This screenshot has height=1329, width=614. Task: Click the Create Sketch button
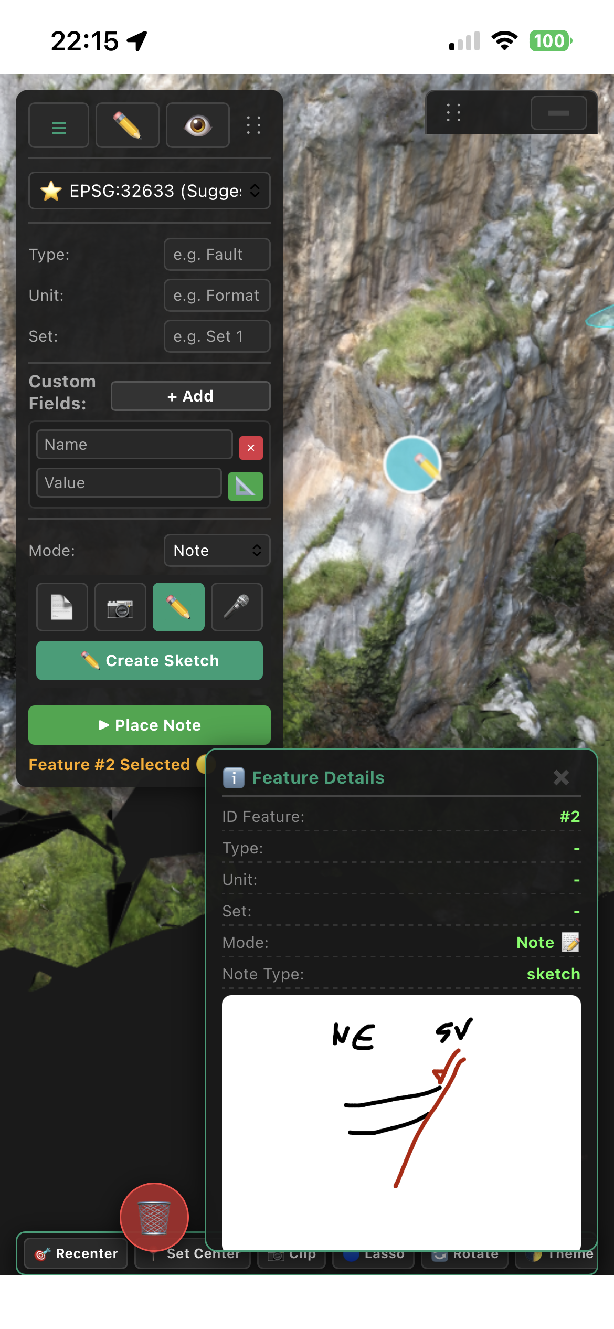150,660
